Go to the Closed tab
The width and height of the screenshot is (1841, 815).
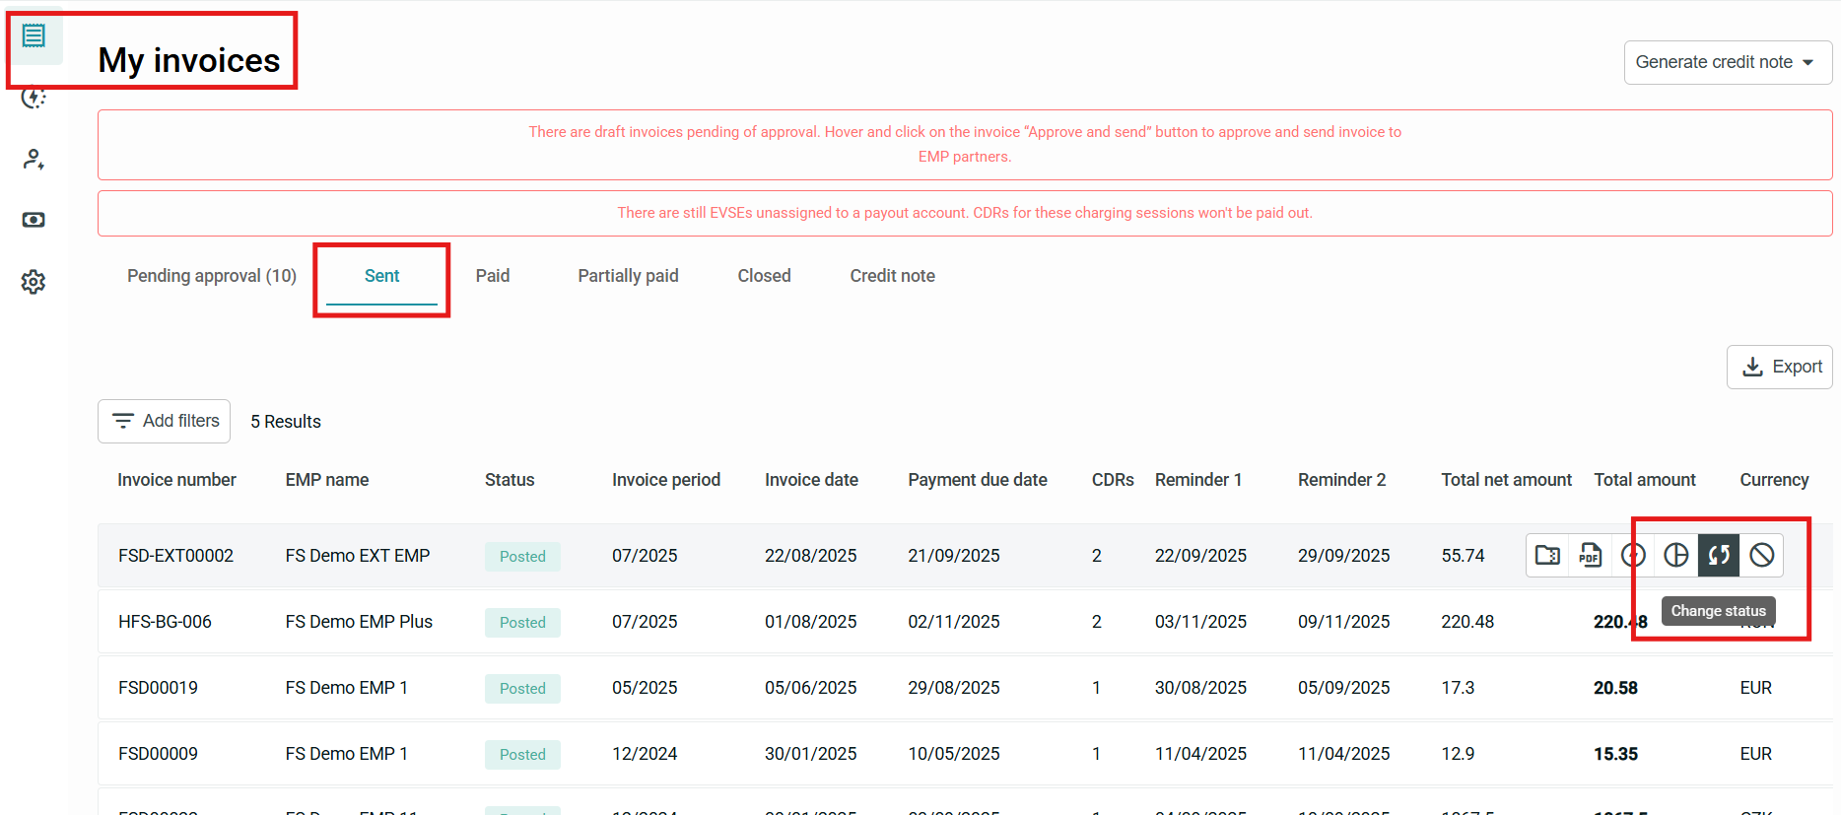764,276
